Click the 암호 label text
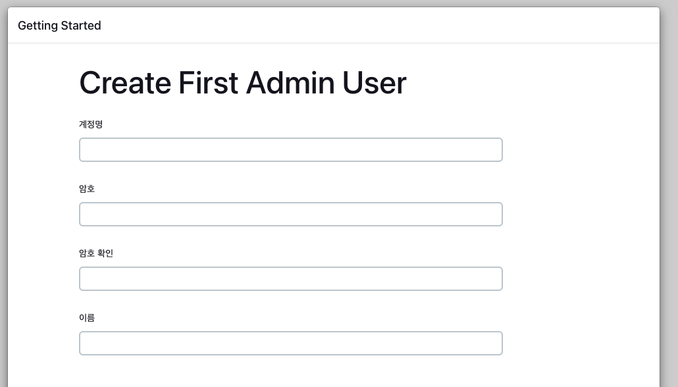The width and height of the screenshot is (678, 387). tap(87, 188)
